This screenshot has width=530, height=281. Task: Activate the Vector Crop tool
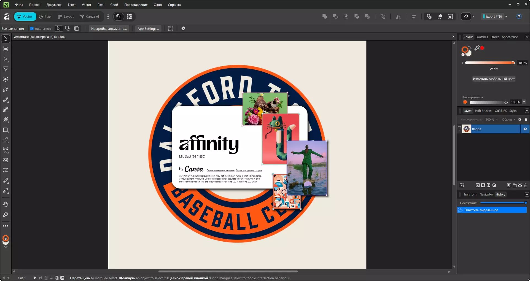click(6, 170)
